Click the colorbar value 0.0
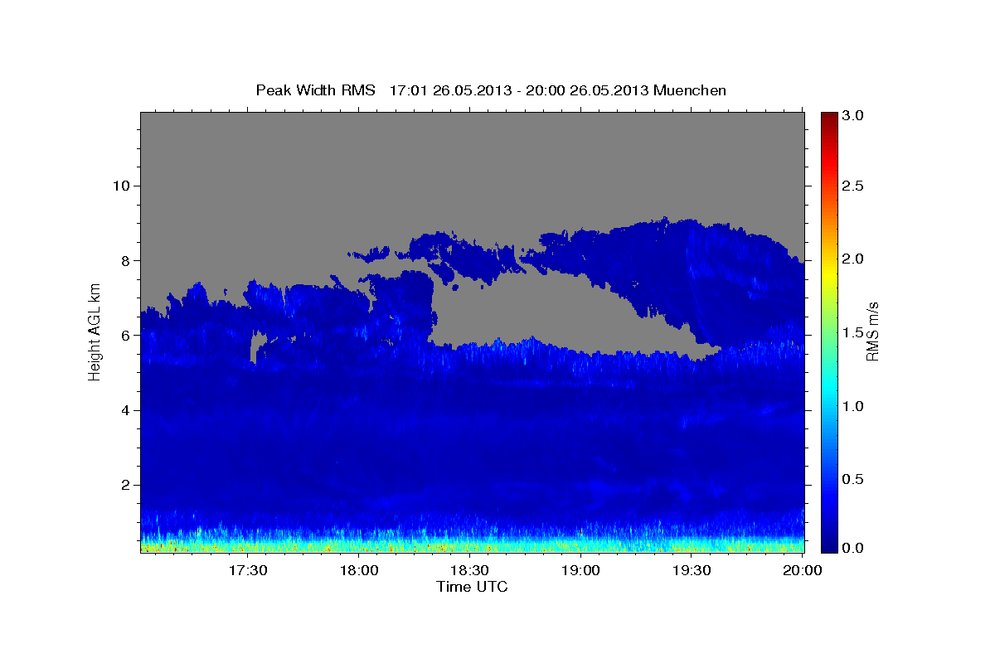This screenshot has height=663, width=995. [852, 548]
